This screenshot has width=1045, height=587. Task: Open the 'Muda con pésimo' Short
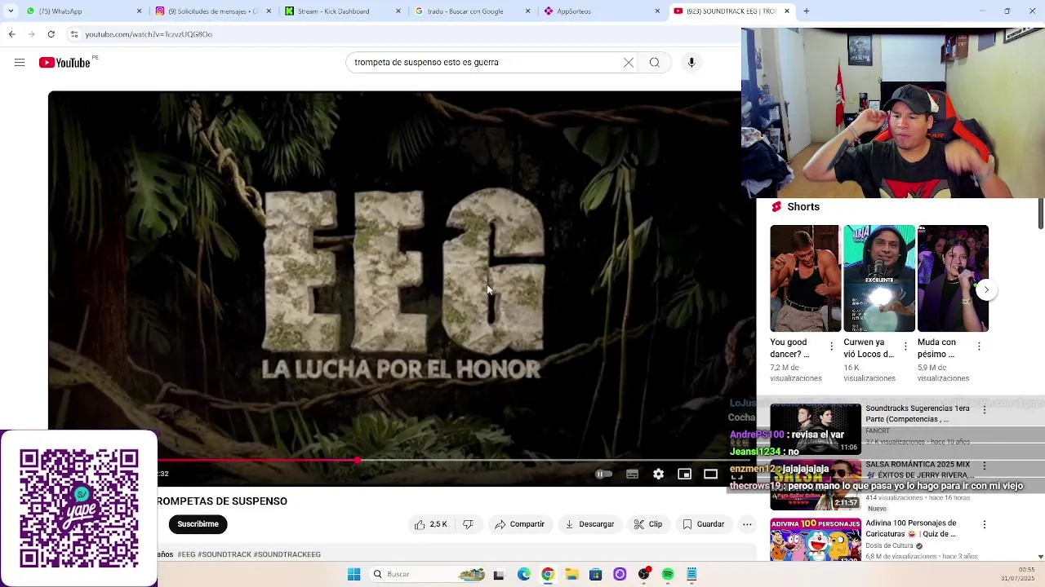click(953, 279)
